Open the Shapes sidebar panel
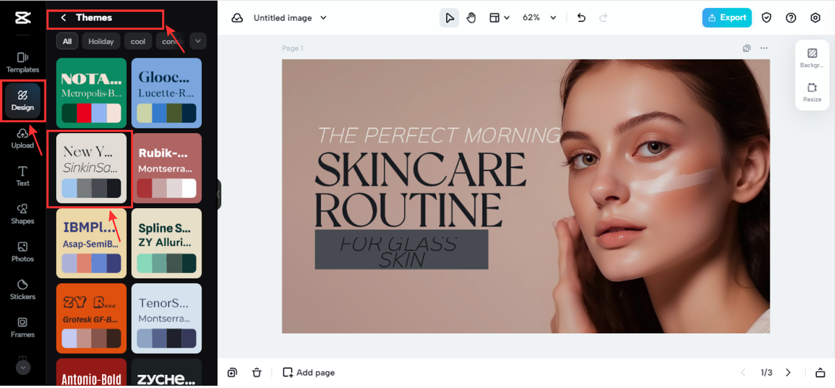This screenshot has width=835, height=388. (23, 214)
